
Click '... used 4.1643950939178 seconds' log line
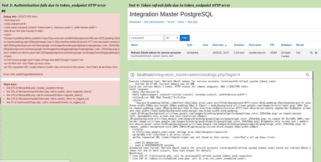coord(151,145)
